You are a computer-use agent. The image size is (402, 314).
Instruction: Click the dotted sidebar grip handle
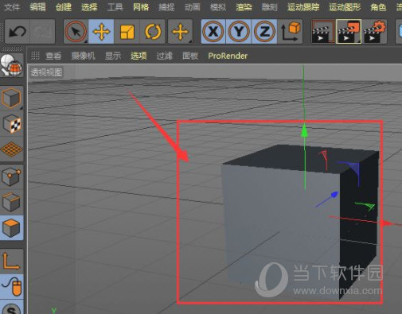pyautogui.click(x=12, y=49)
